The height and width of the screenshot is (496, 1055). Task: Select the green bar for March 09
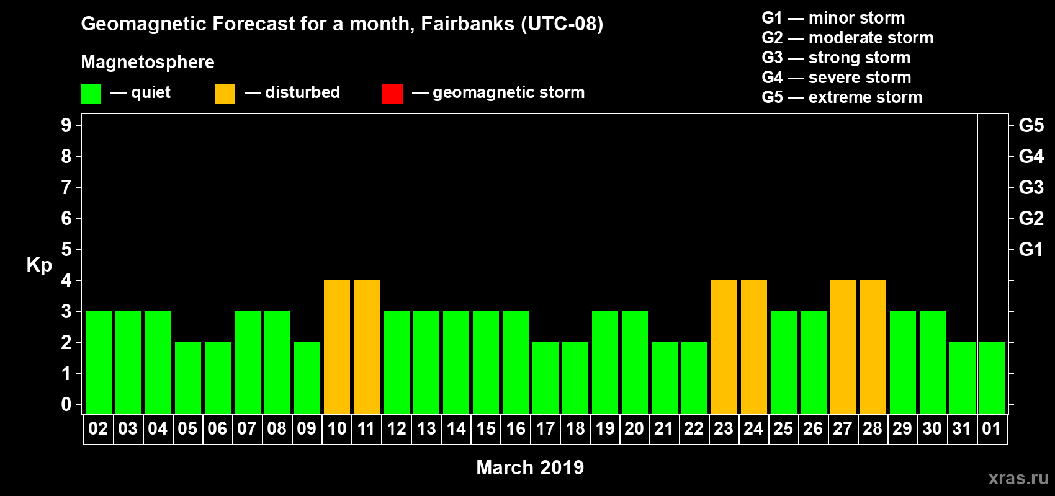click(307, 378)
